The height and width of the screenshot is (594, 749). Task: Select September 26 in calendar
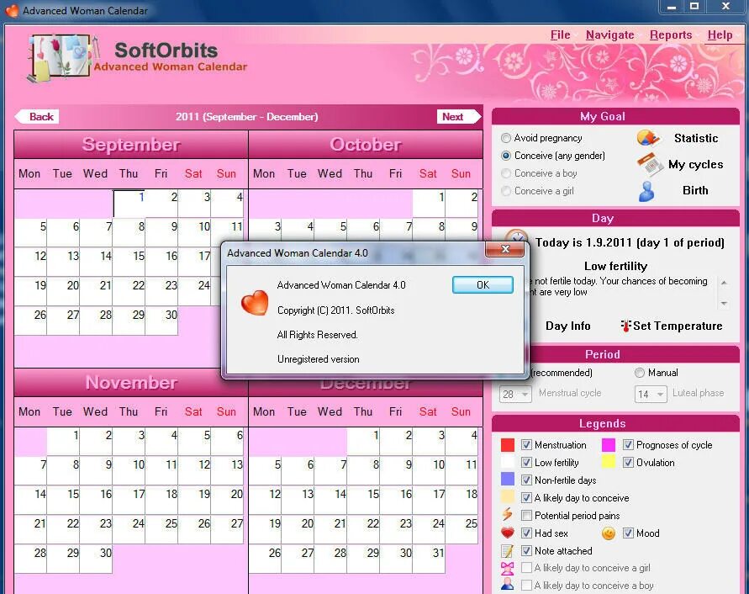pyautogui.click(x=30, y=321)
